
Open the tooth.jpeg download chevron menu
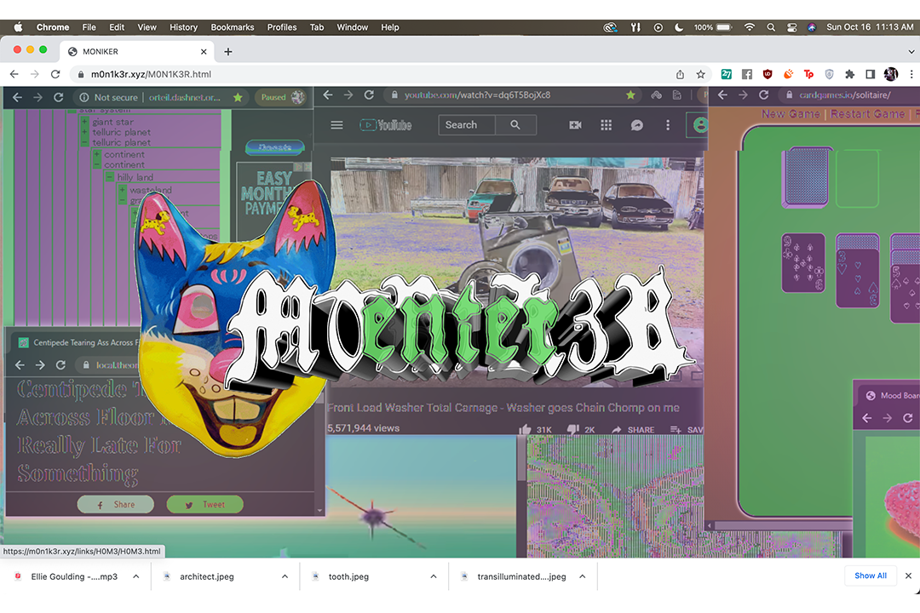point(433,576)
